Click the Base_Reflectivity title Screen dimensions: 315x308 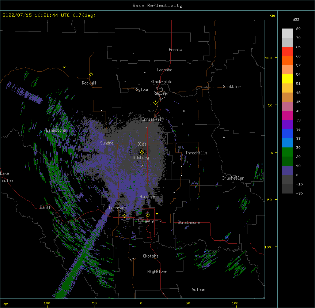coord(157,5)
